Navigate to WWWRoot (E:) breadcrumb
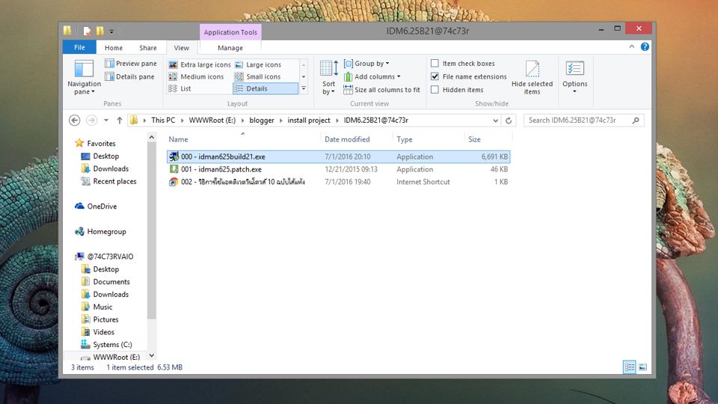 [212, 120]
